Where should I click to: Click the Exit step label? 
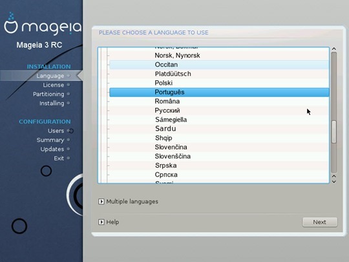[x=59, y=158]
